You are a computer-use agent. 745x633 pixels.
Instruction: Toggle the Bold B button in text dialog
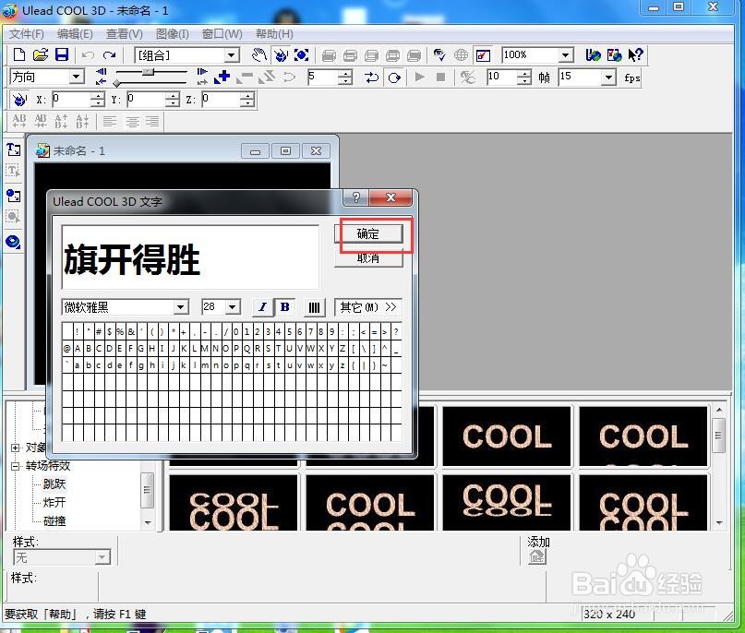pos(284,307)
